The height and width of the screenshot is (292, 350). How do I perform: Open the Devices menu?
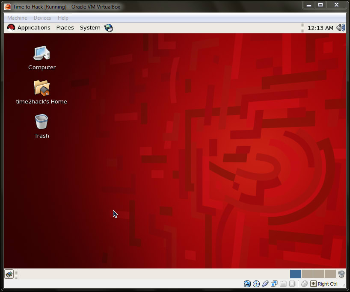[42, 18]
